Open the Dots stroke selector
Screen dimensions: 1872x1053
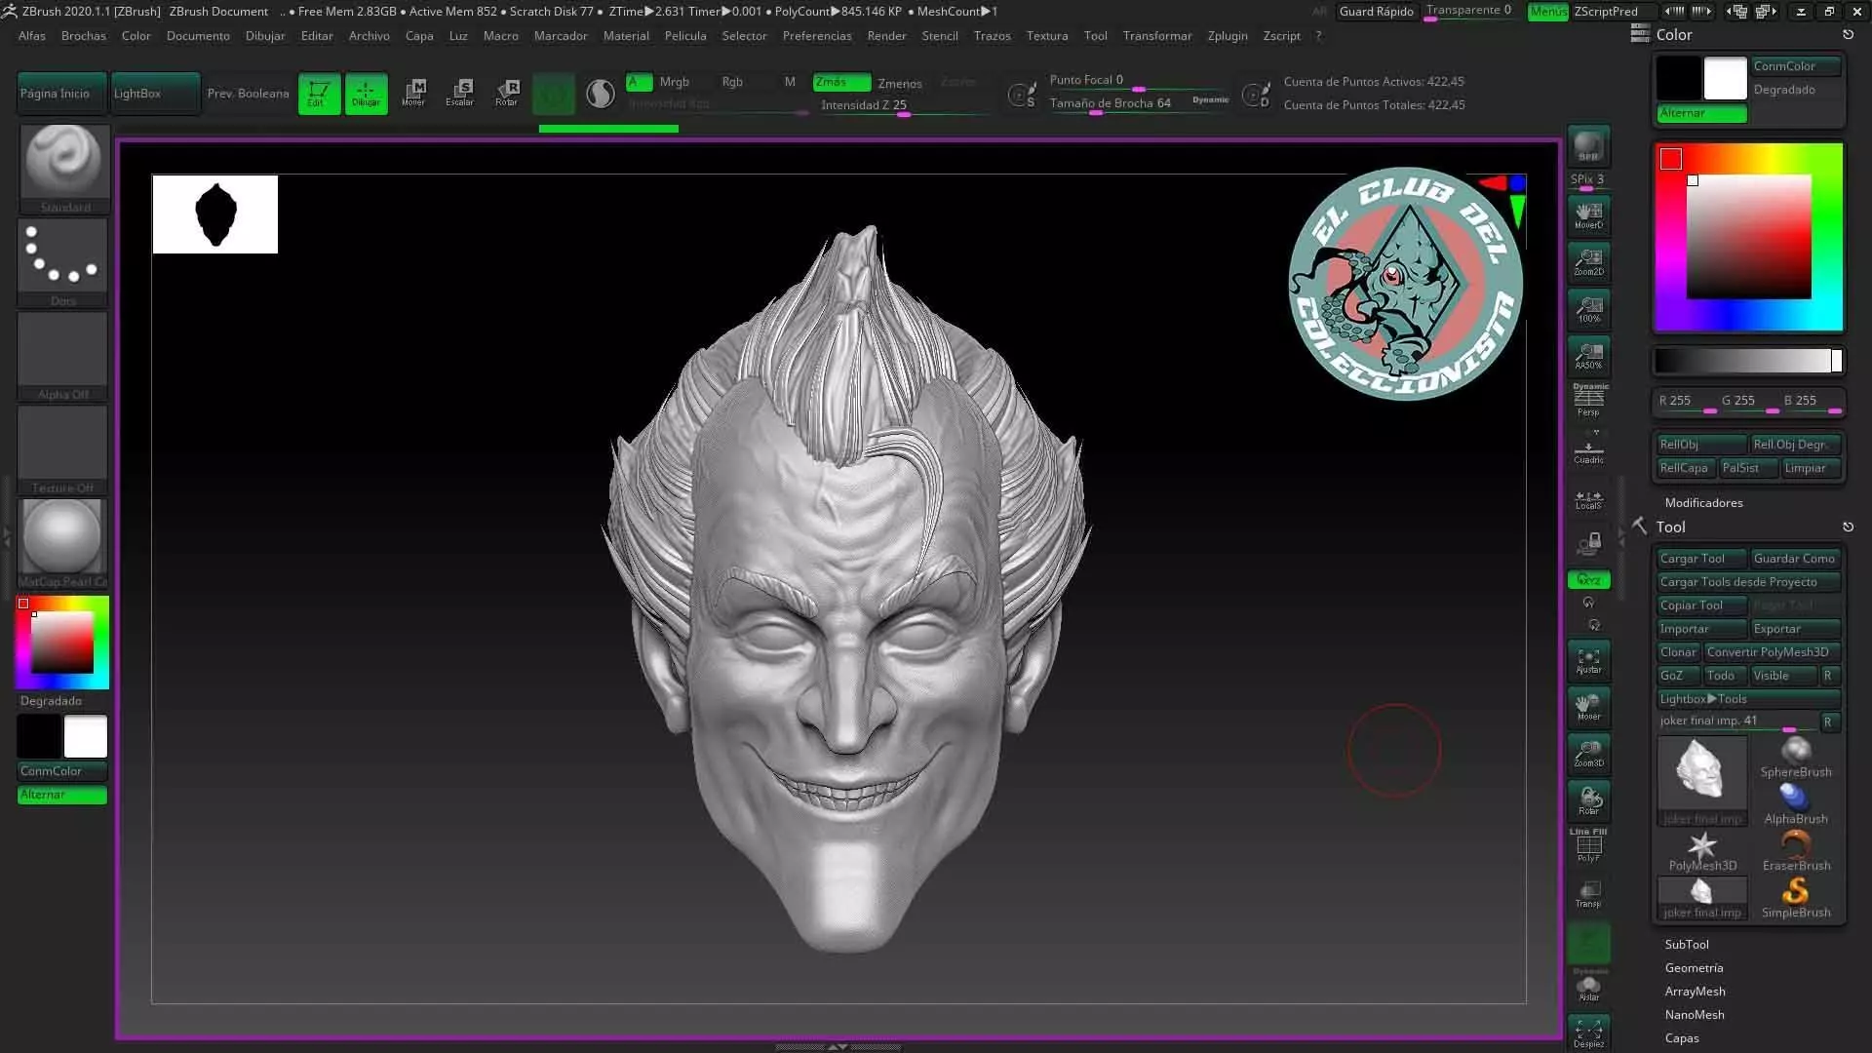click(x=63, y=262)
